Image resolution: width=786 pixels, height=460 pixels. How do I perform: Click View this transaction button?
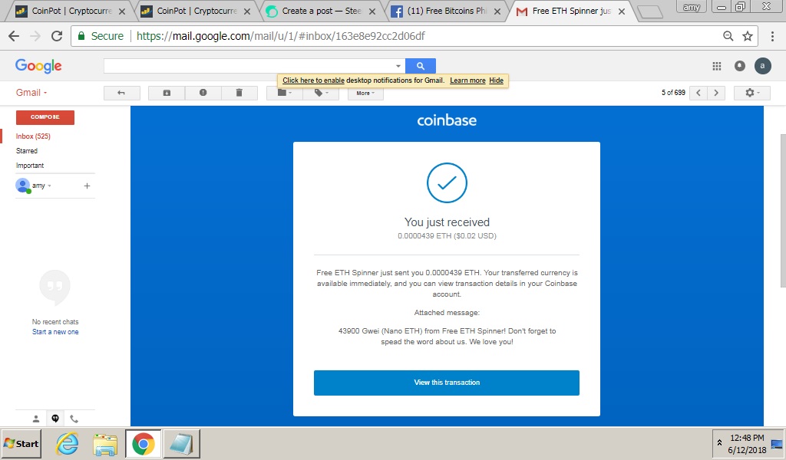447,383
